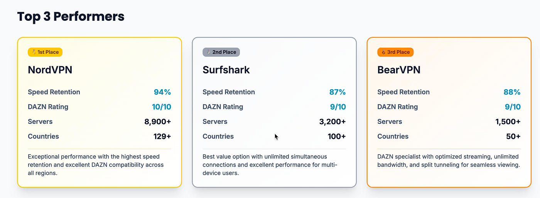This screenshot has height=198, width=540.
Task: Select the 1st Place badge
Action: 45,52
